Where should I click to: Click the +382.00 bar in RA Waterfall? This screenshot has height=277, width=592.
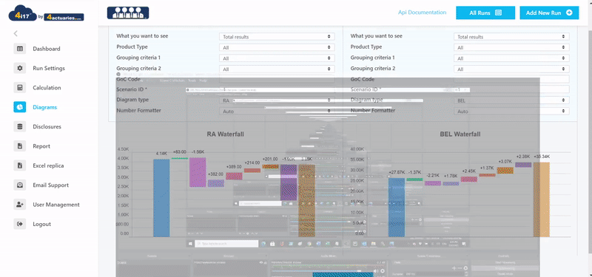(215, 183)
